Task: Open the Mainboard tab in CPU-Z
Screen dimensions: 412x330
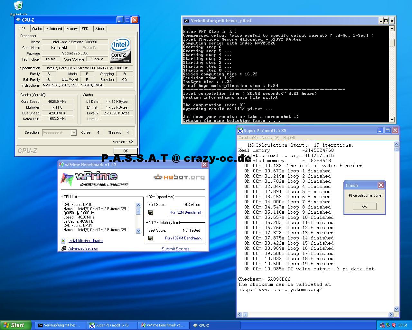Action: click(x=54, y=29)
